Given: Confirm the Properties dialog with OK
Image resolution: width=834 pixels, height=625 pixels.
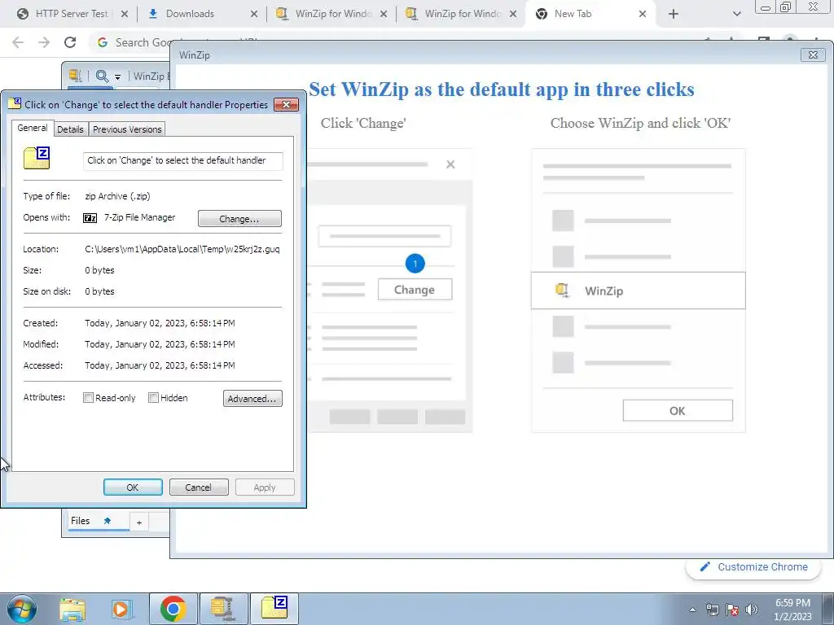Looking at the screenshot, I should tap(133, 487).
